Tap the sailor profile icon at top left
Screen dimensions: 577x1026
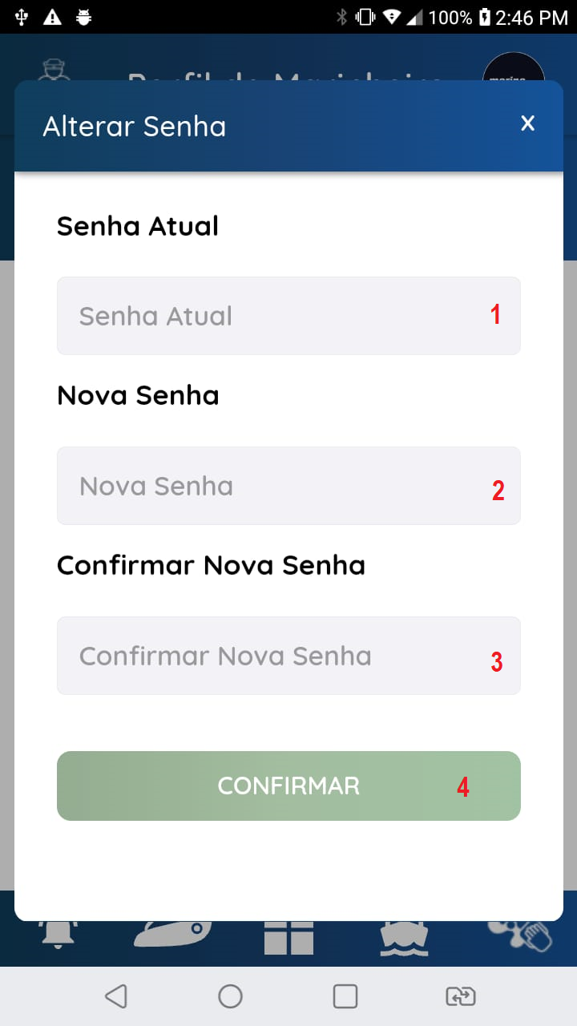pos(54,71)
